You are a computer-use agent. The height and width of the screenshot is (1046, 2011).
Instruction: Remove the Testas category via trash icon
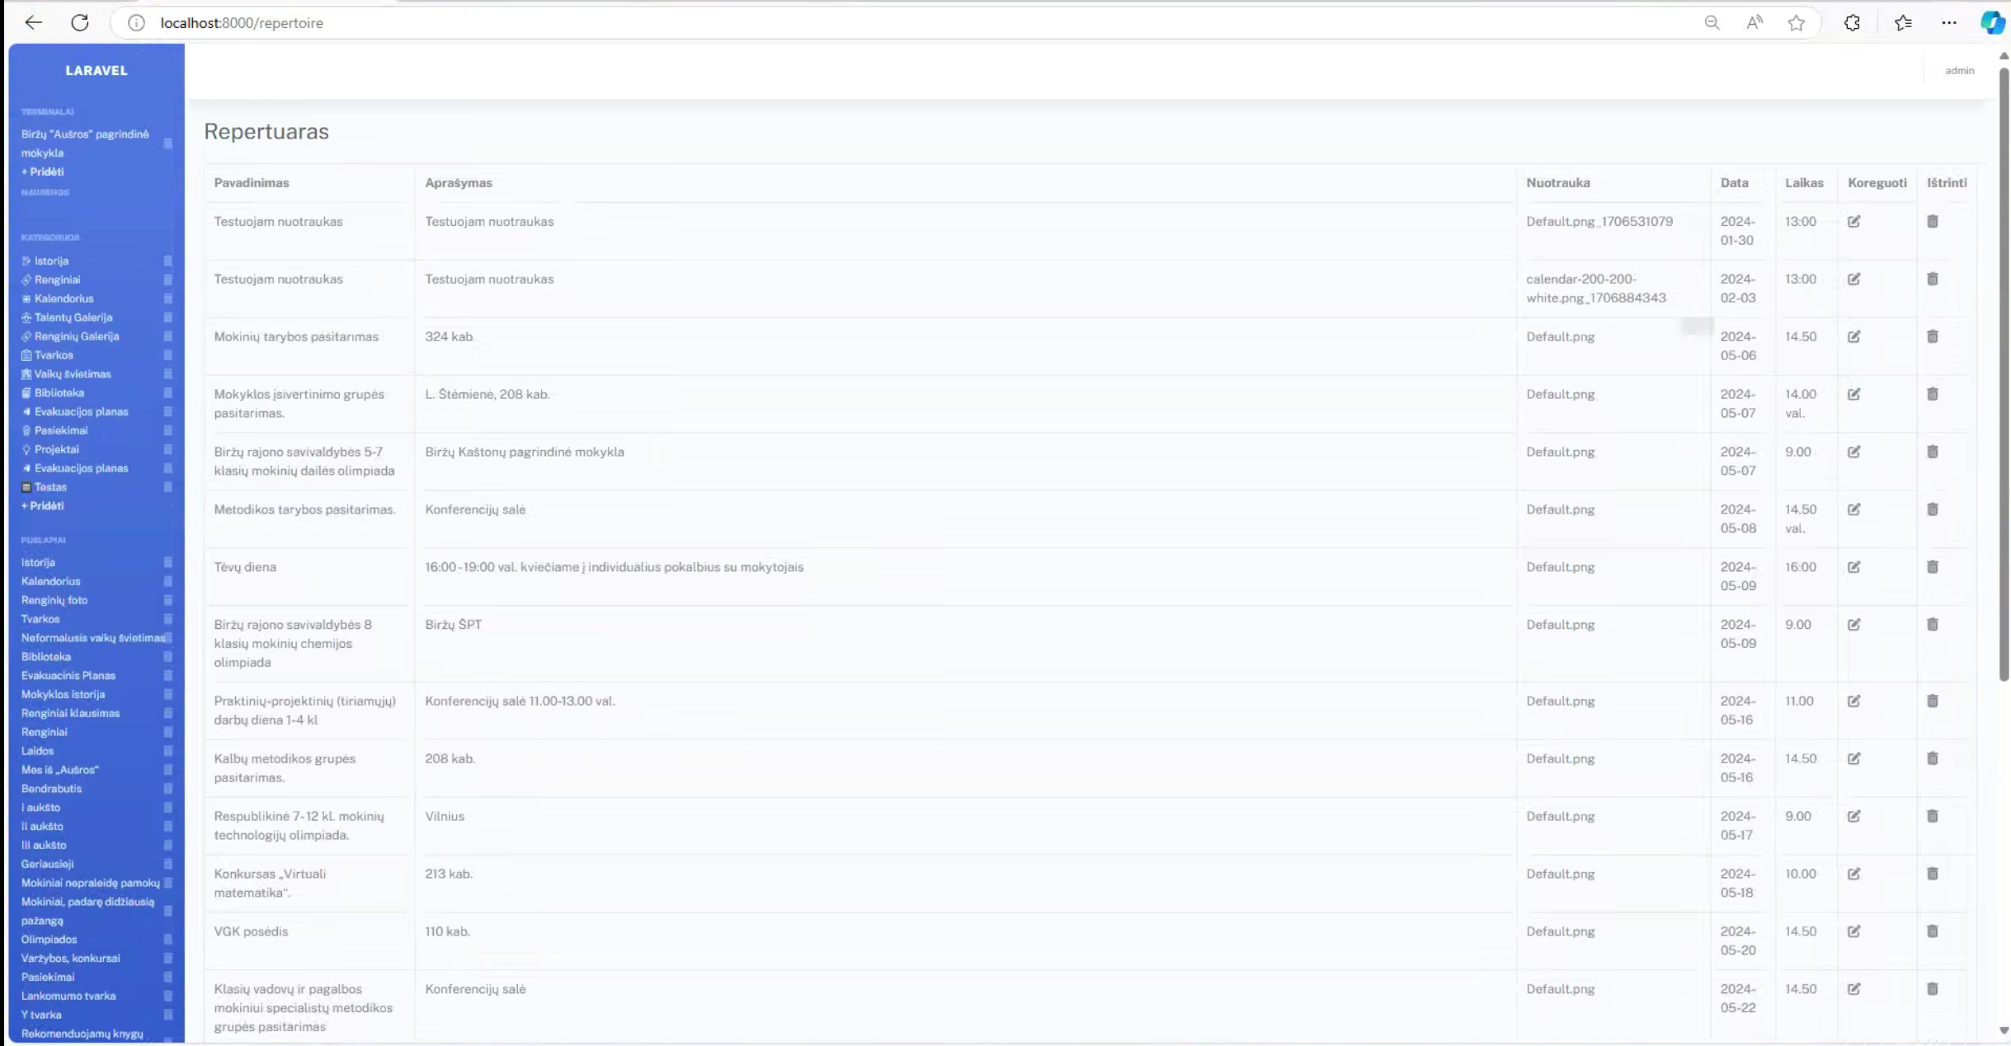[168, 487]
